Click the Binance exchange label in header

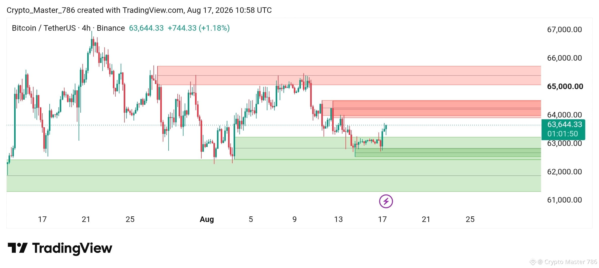tap(111, 28)
